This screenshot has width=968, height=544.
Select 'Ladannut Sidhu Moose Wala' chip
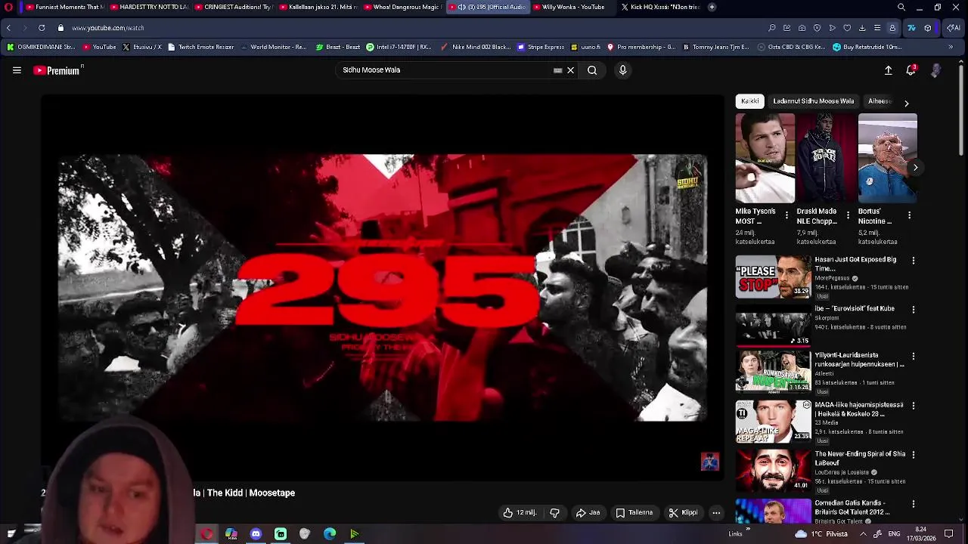tap(813, 101)
